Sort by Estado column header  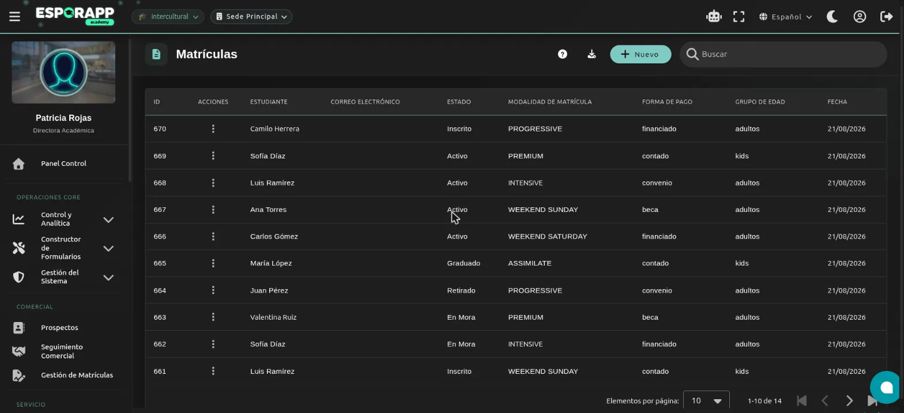459,102
